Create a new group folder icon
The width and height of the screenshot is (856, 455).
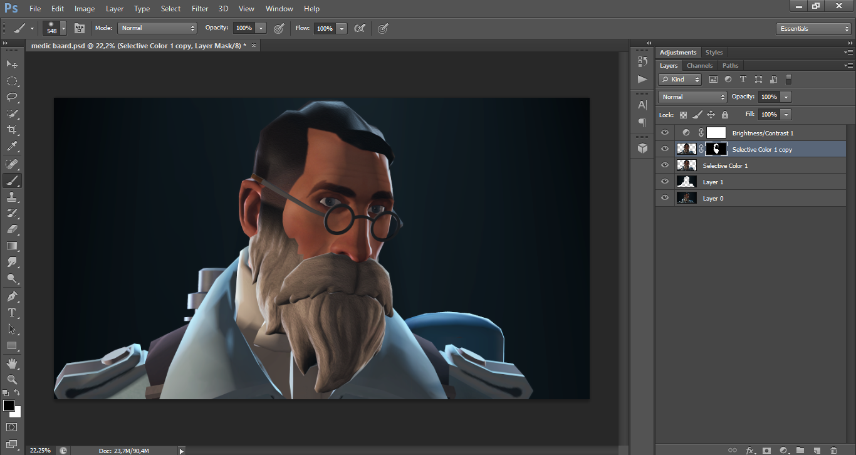coord(800,450)
